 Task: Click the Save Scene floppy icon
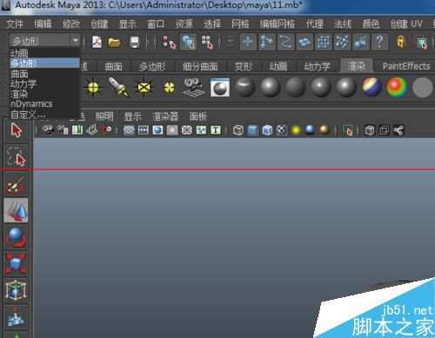[135, 43]
